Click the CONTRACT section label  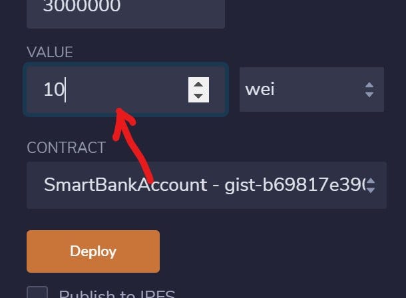pos(67,148)
